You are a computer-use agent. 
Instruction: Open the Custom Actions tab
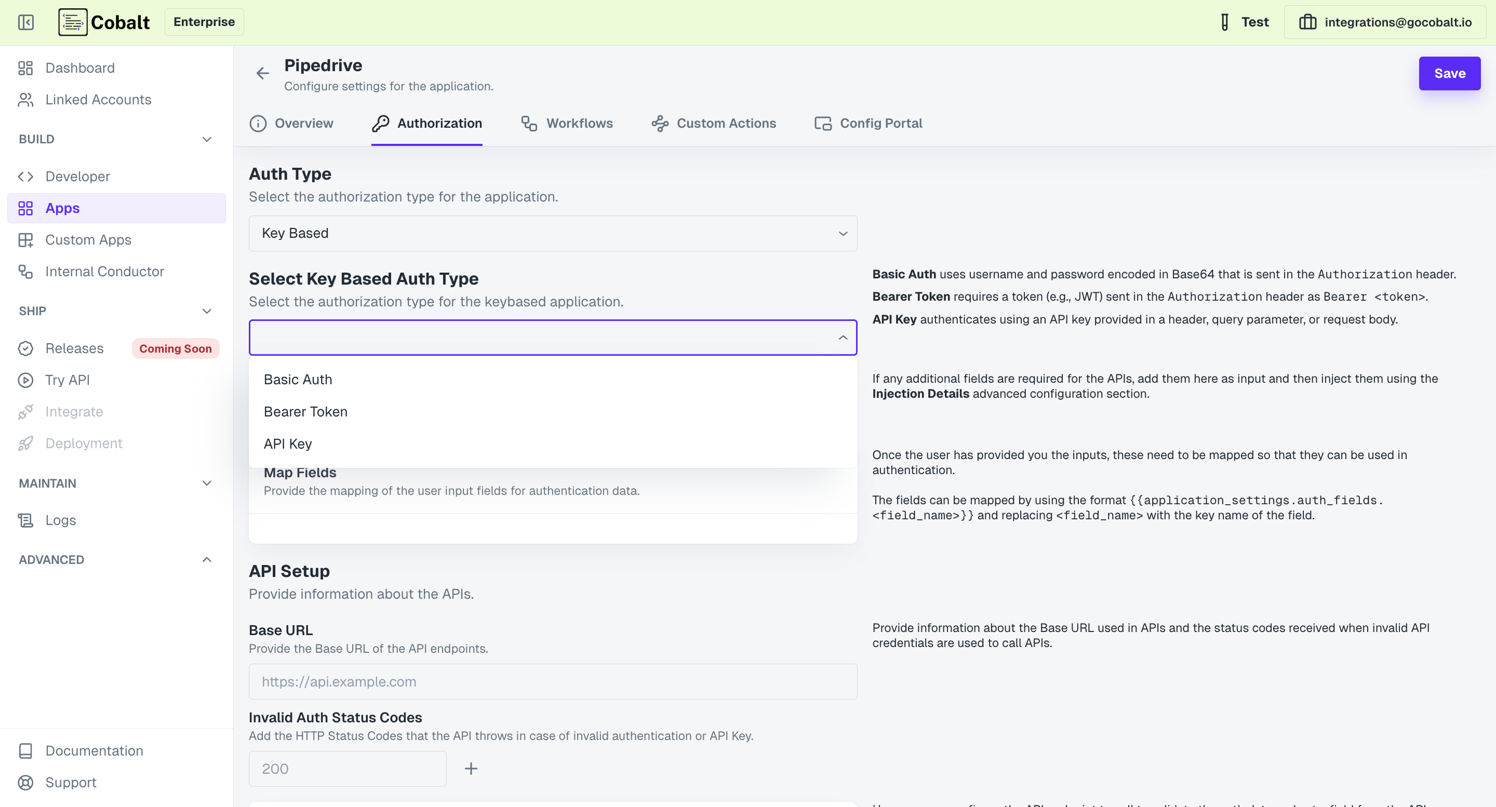pos(726,123)
